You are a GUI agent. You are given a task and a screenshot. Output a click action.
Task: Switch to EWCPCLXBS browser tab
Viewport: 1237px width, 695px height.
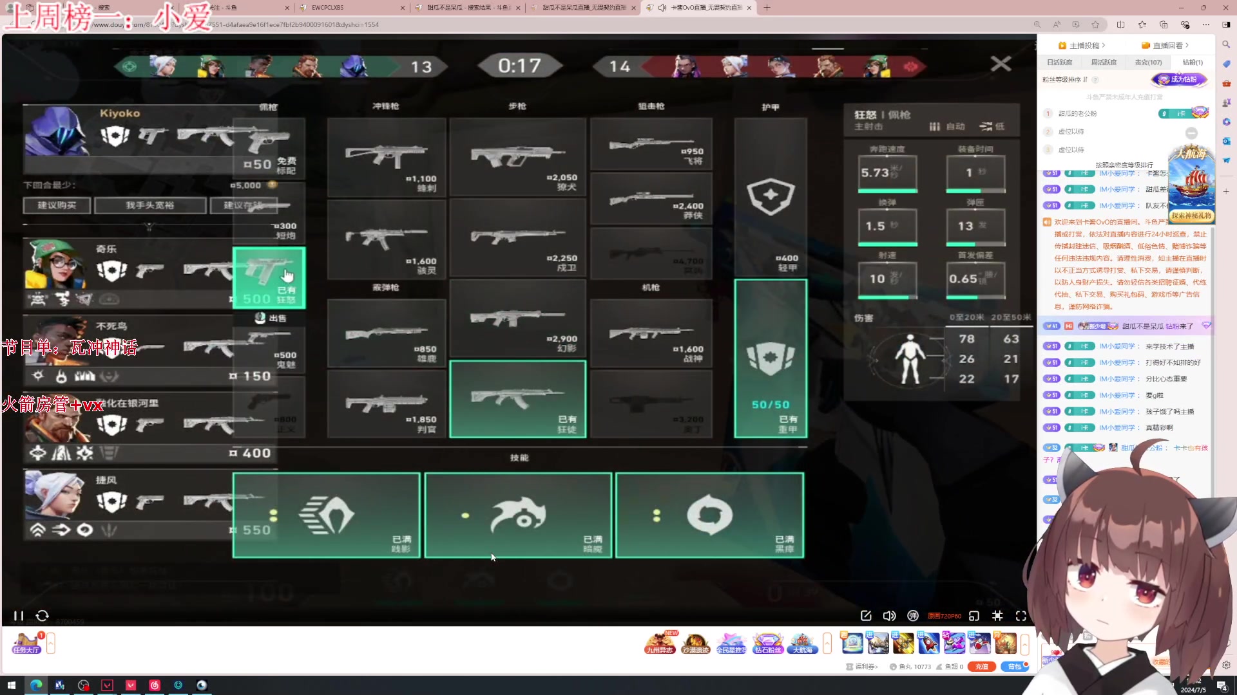pos(352,8)
